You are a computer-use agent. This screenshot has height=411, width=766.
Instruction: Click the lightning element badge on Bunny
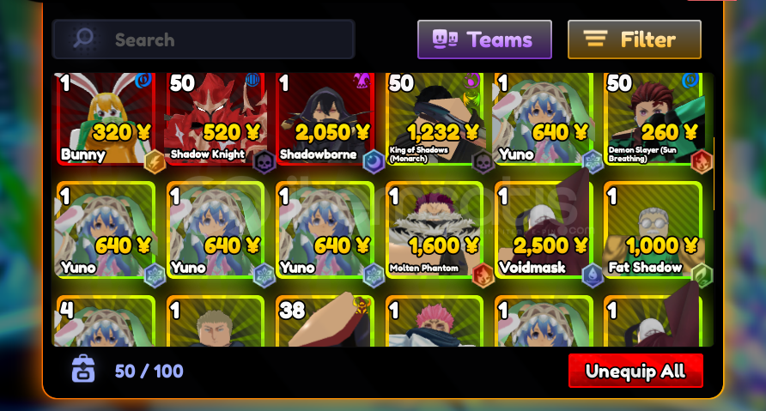coord(155,162)
